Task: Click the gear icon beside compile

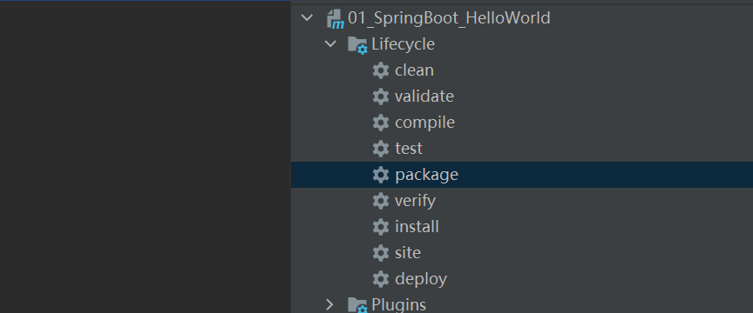Action: pyautogui.click(x=381, y=123)
